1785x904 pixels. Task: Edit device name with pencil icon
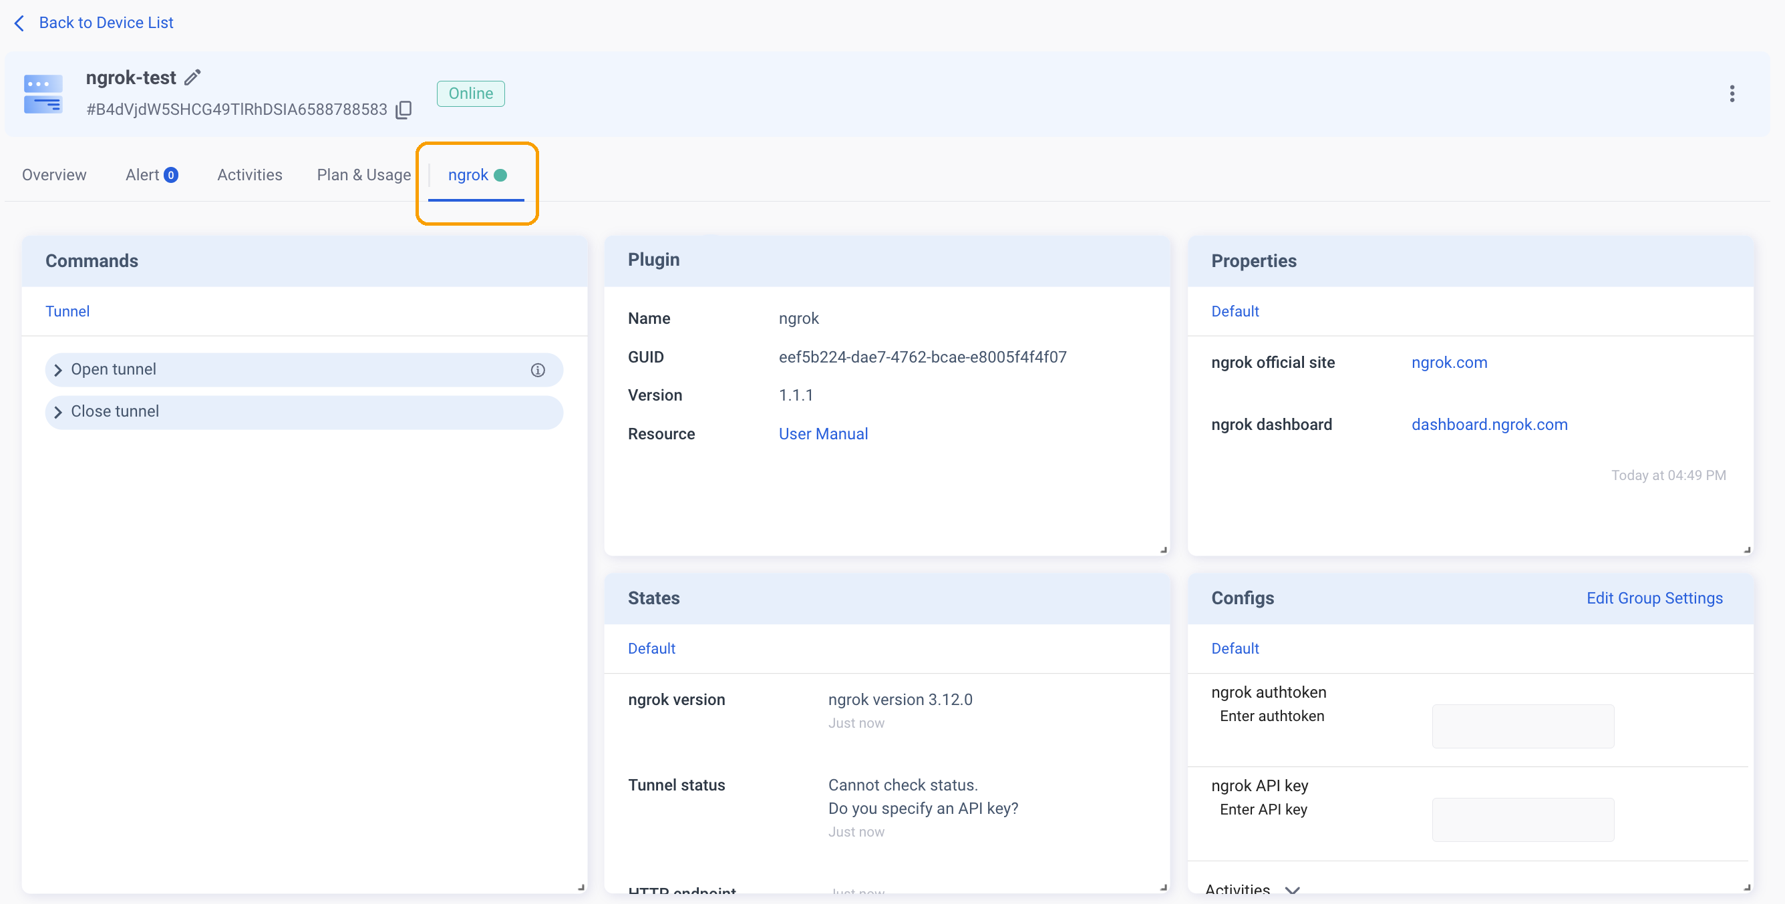pos(192,77)
